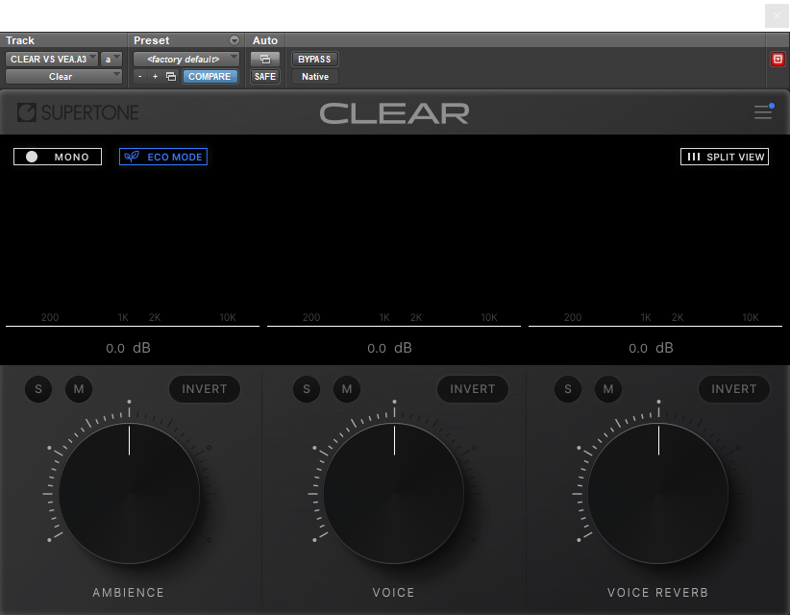This screenshot has height=615, width=790.
Task: Click the Native label button
Action: [x=315, y=77]
